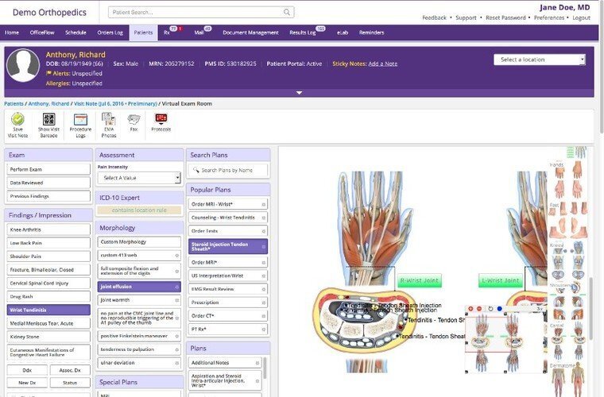Open the Select a location dropdown

pos(539,60)
